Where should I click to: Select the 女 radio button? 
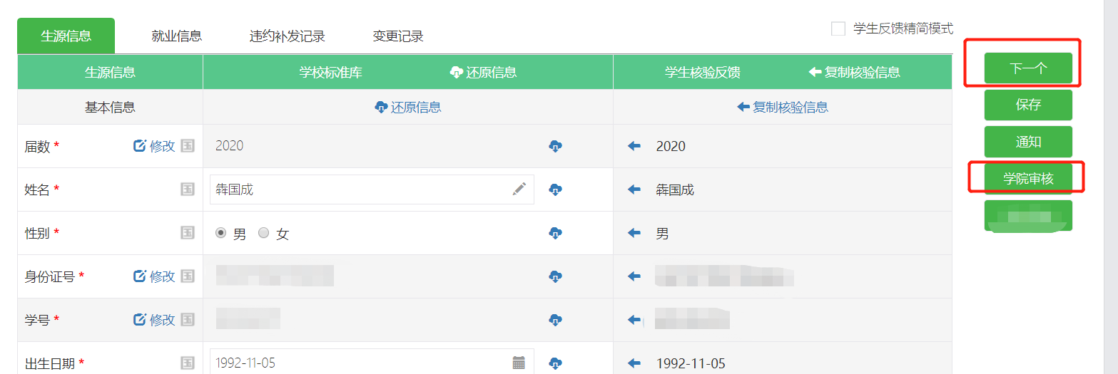[264, 233]
